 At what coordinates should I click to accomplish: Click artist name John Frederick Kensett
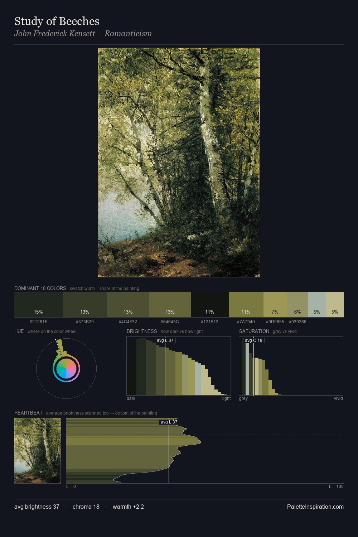pos(55,34)
